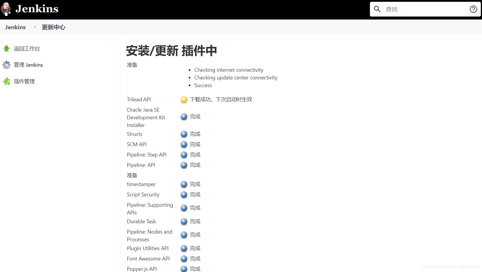Click blue status ball for Pipeline: Supporting APIs
The height and width of the screenshot is (272, 482).
click(x=184, y=208)
